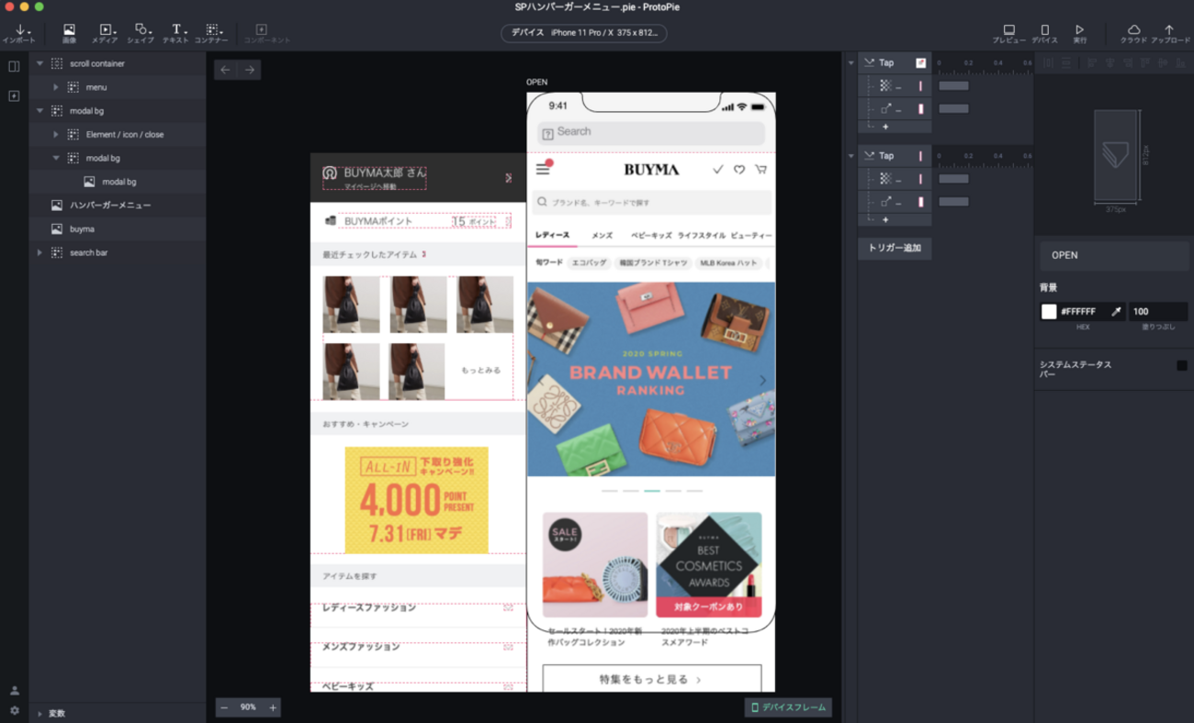Collapse the second Tap trigger
Screen dimensions: 1194x723
pyautogui.click(x=850, y=156)
